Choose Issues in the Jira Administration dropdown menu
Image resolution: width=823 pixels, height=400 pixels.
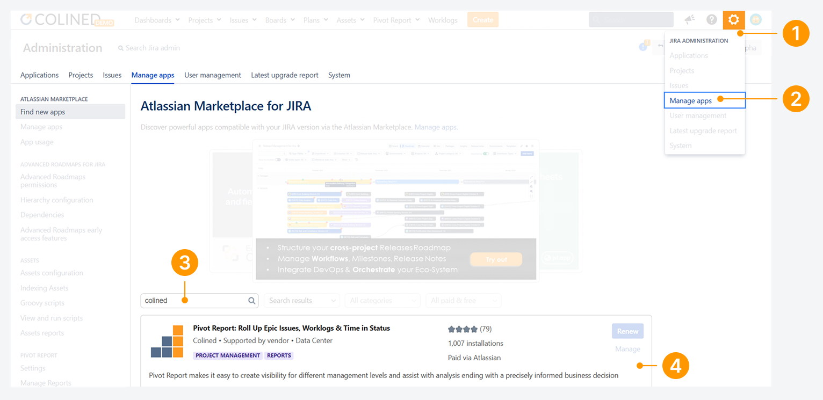click(705, 85)
